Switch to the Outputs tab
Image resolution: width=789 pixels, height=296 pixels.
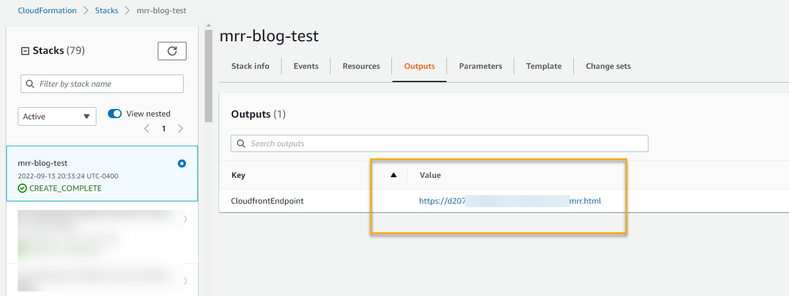pyautogui.click(x=419, y=66)
